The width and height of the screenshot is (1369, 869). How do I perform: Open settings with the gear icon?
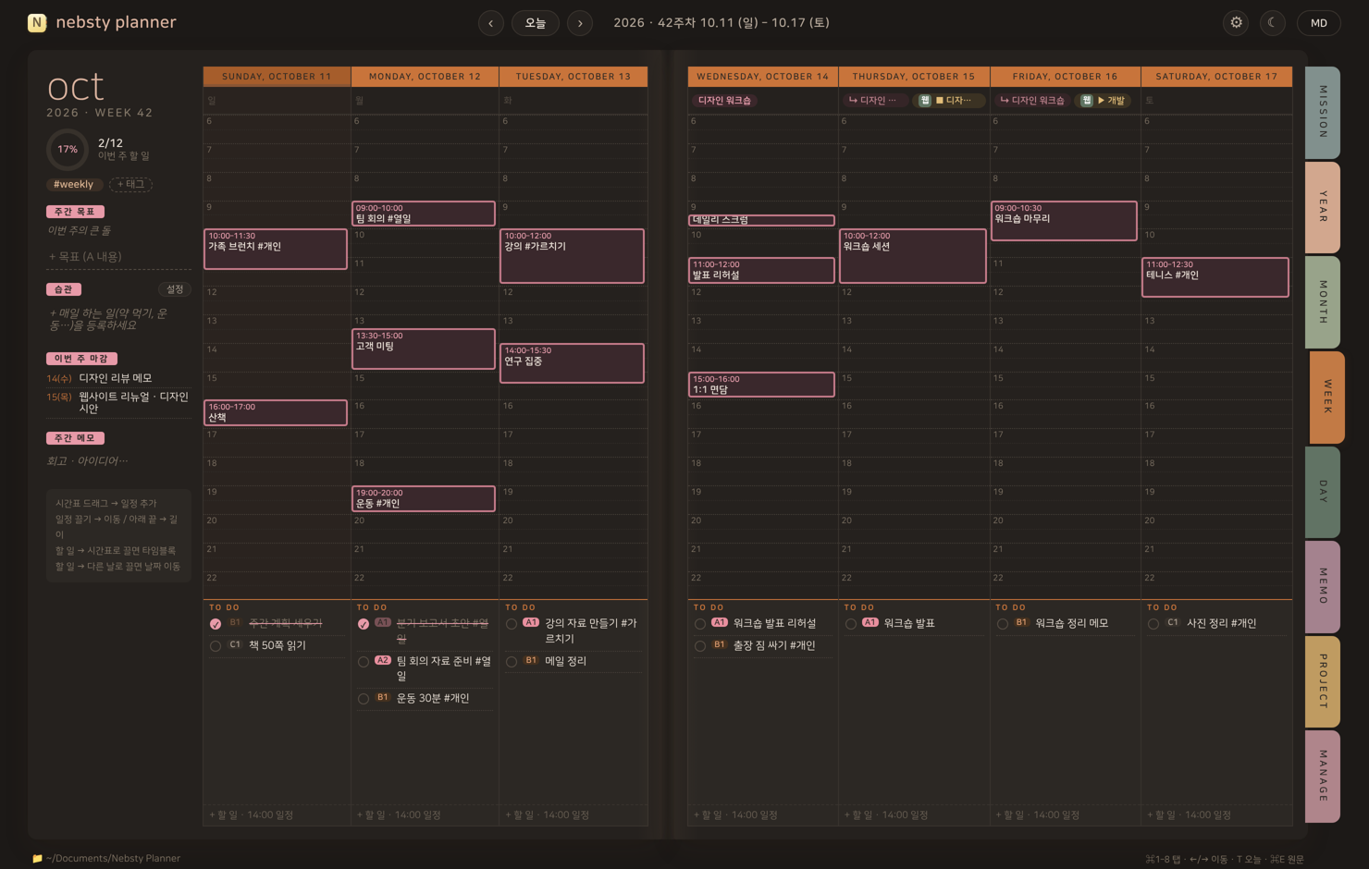point(1236,23)
